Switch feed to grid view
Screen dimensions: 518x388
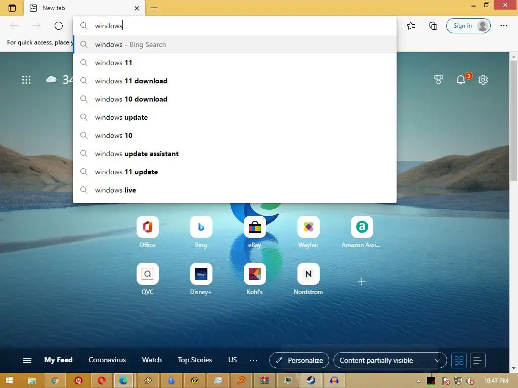coord(459,360)
